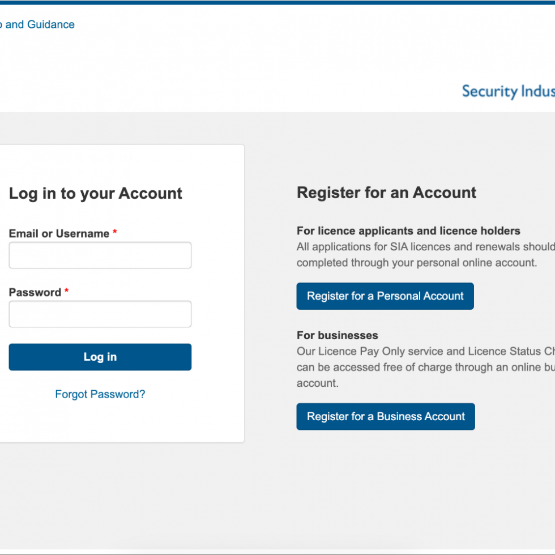Click the For businesses heading text
Screen dimensions: 555x555
(x=337, y=335)
